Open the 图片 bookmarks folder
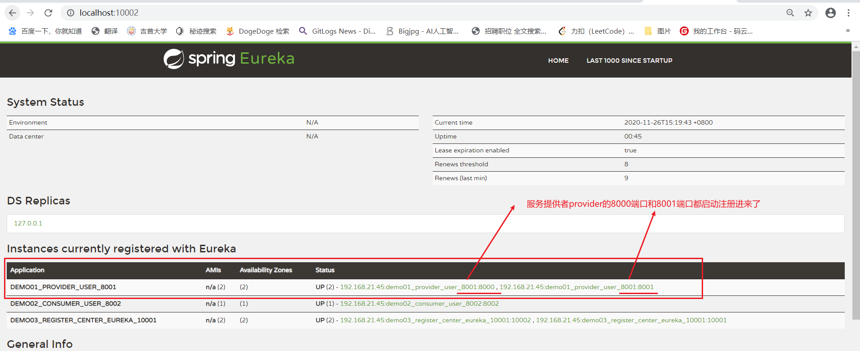860x351 pixels. (x=657, y=31)
